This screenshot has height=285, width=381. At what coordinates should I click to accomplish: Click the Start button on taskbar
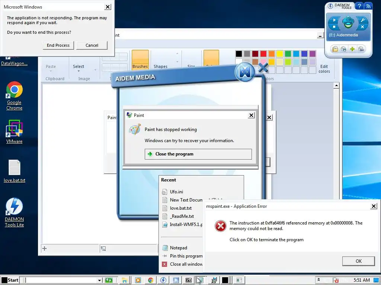[10, 280]
